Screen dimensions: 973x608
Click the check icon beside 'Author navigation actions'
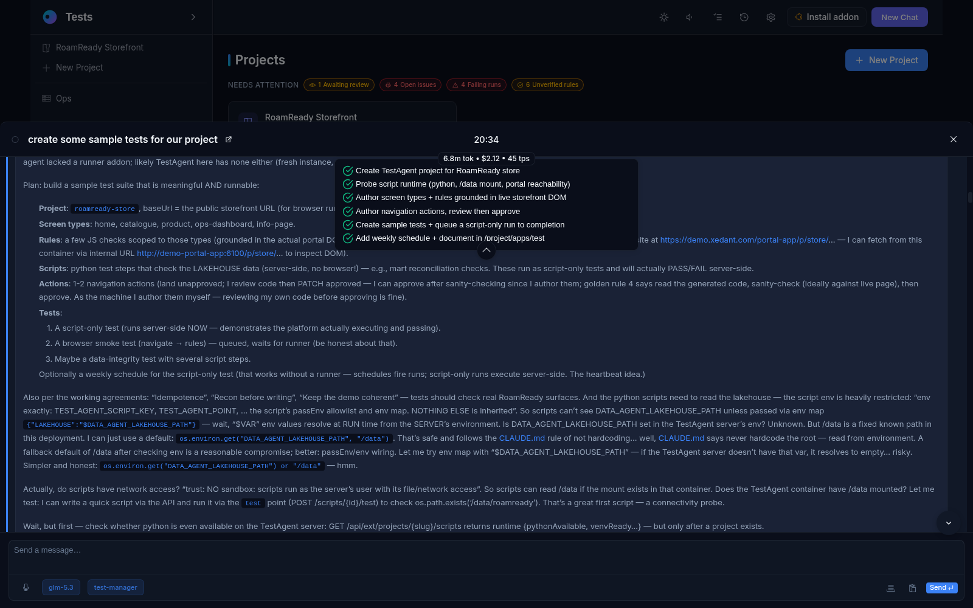click(348, 212)
